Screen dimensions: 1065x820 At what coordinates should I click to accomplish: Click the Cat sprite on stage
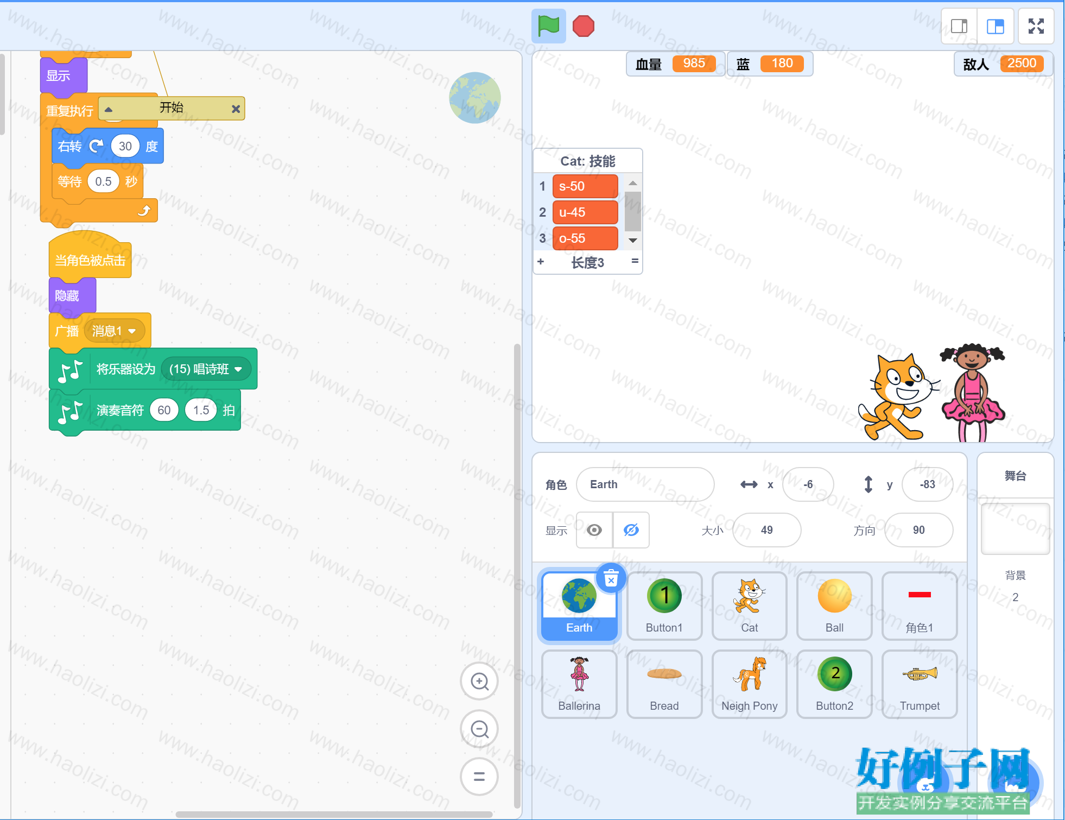(898, 396)
